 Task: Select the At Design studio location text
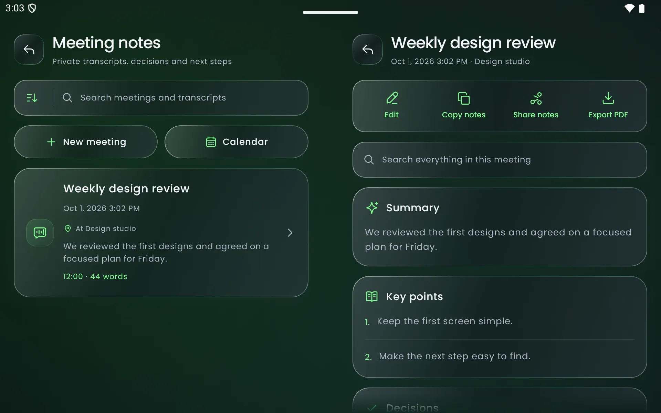coord(106,229)
